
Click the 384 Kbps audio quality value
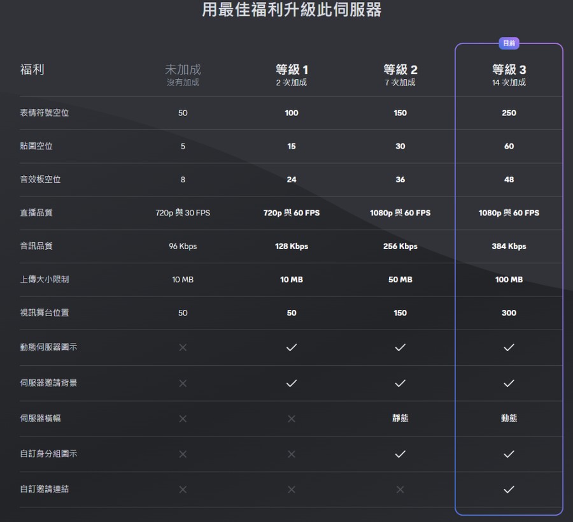[509, 246]
